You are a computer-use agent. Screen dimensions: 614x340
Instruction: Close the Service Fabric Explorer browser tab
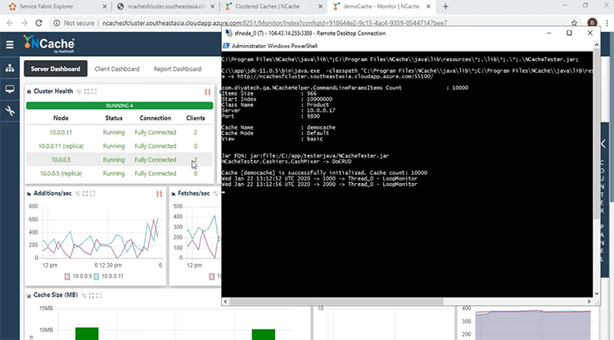coord(105,7)
